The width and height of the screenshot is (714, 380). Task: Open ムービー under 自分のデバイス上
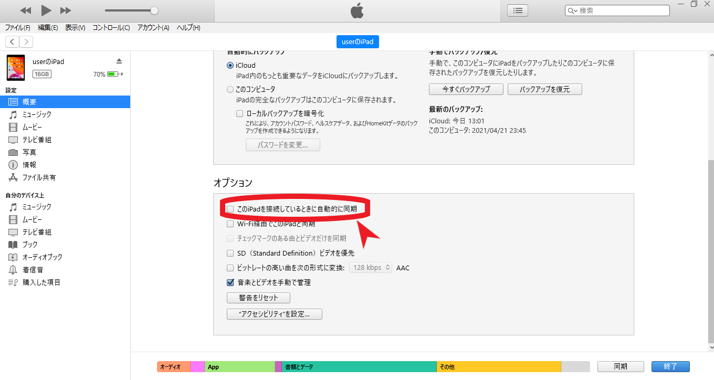(65, 219)
